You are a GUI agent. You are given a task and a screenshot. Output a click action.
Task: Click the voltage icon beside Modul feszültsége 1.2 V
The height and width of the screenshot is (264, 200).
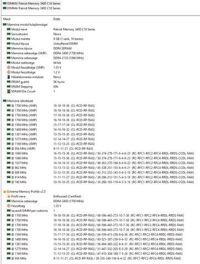click(9, 72)
